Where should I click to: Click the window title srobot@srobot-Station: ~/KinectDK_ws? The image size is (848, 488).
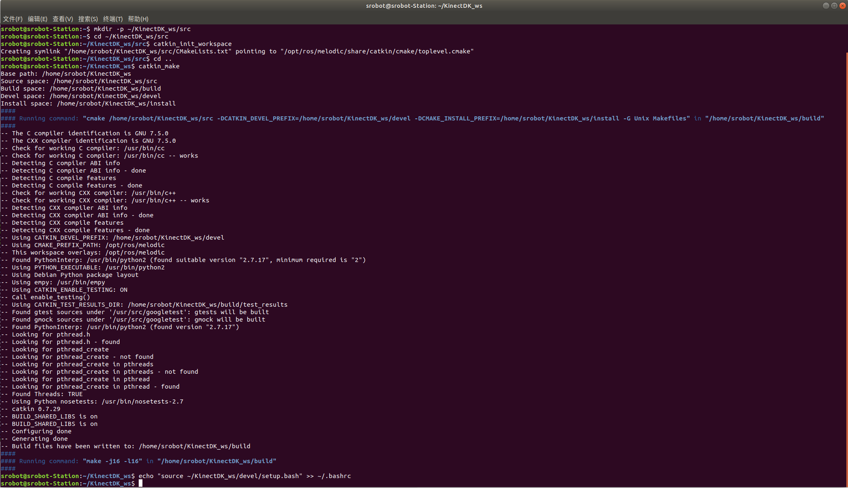coord(424,6)
